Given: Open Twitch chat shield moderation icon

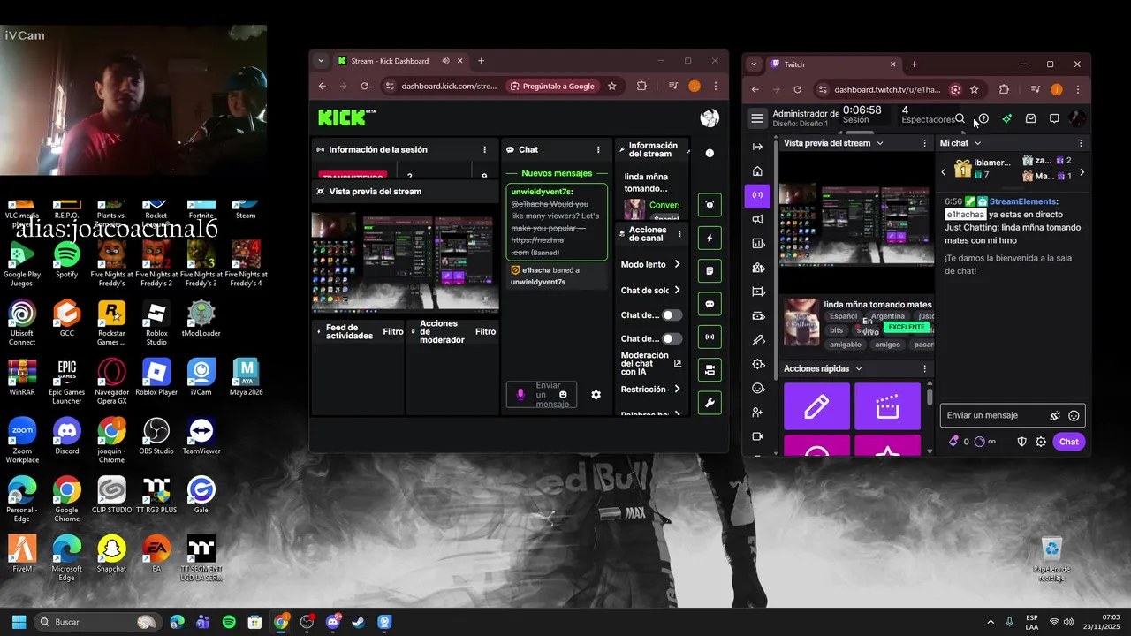Looking at the screenshot, I should click(x=1021, y=442).
